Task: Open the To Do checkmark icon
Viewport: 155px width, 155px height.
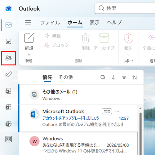Action: [x=8, y=74]
